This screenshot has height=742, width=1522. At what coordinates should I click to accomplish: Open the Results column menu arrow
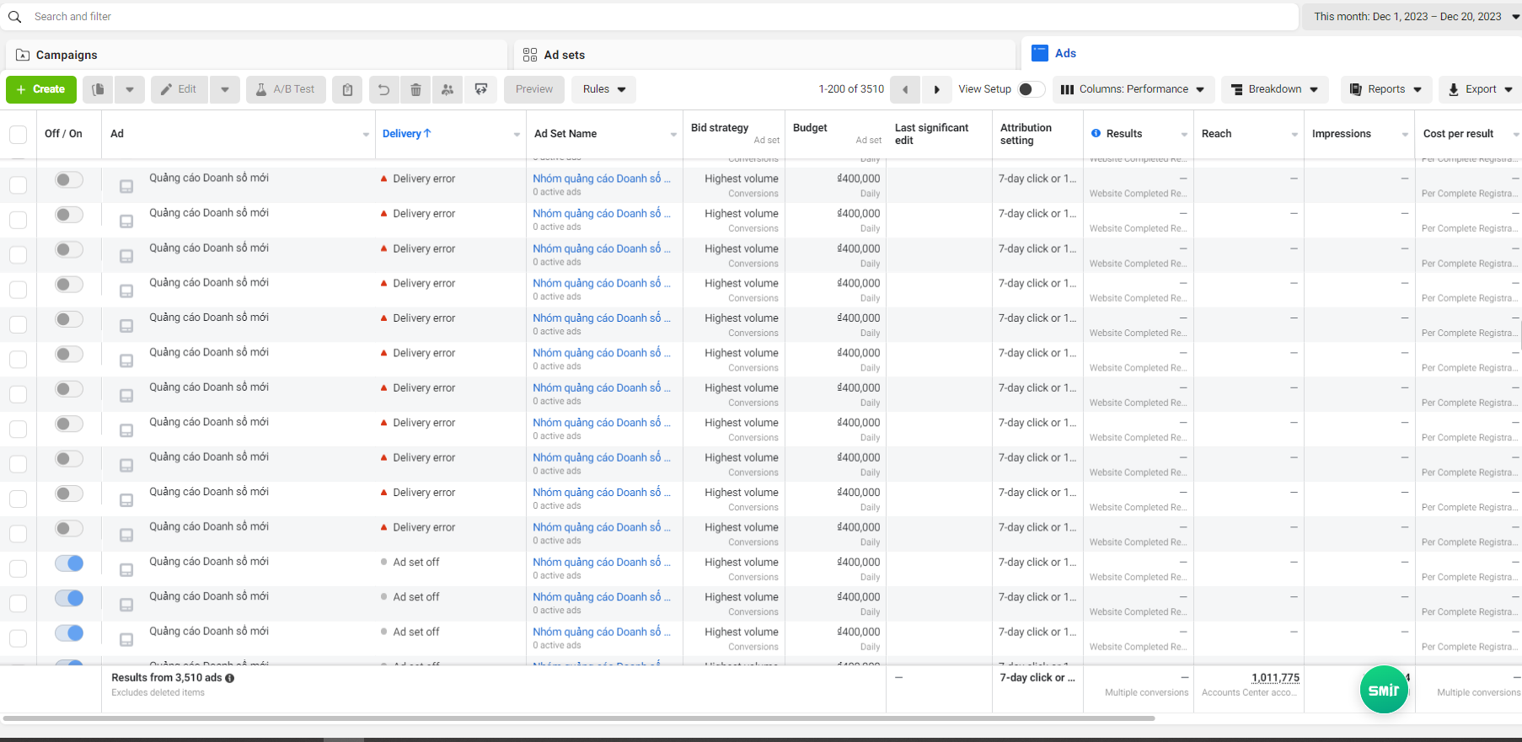[1184, 135]
